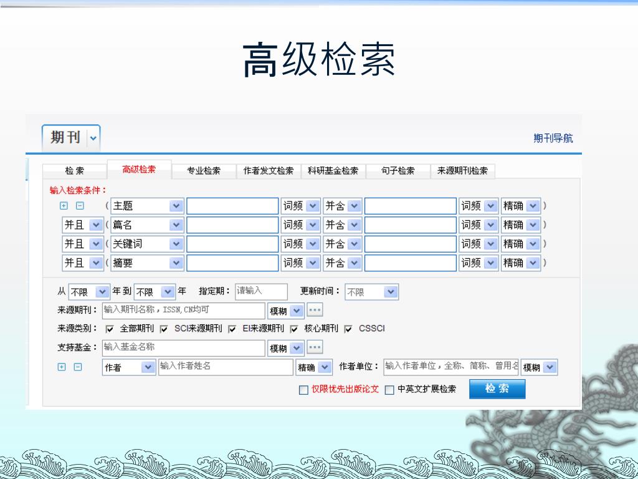
Task: Click the second 摘要 input field
Action: pos(411,263)
